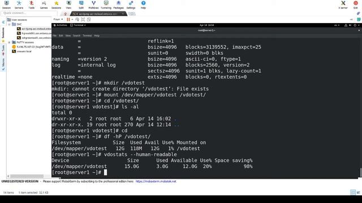Click the Sessions star icon in toolbar
Screen dimensions: 362x203
tap(56, 5)
